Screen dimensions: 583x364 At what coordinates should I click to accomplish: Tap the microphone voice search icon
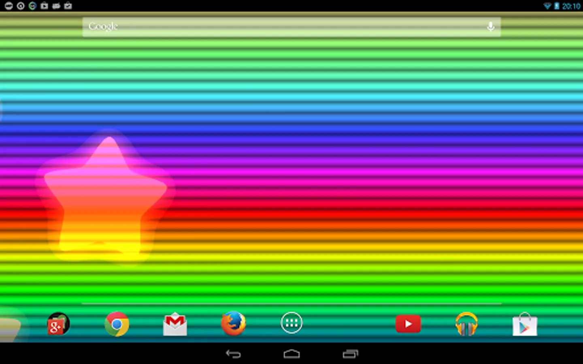(x=491, y=27)
